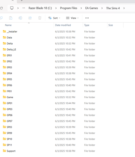Select the GP06 folder icon
The height and width of the screenshot is (157, 135).
(x=4, y=115)
